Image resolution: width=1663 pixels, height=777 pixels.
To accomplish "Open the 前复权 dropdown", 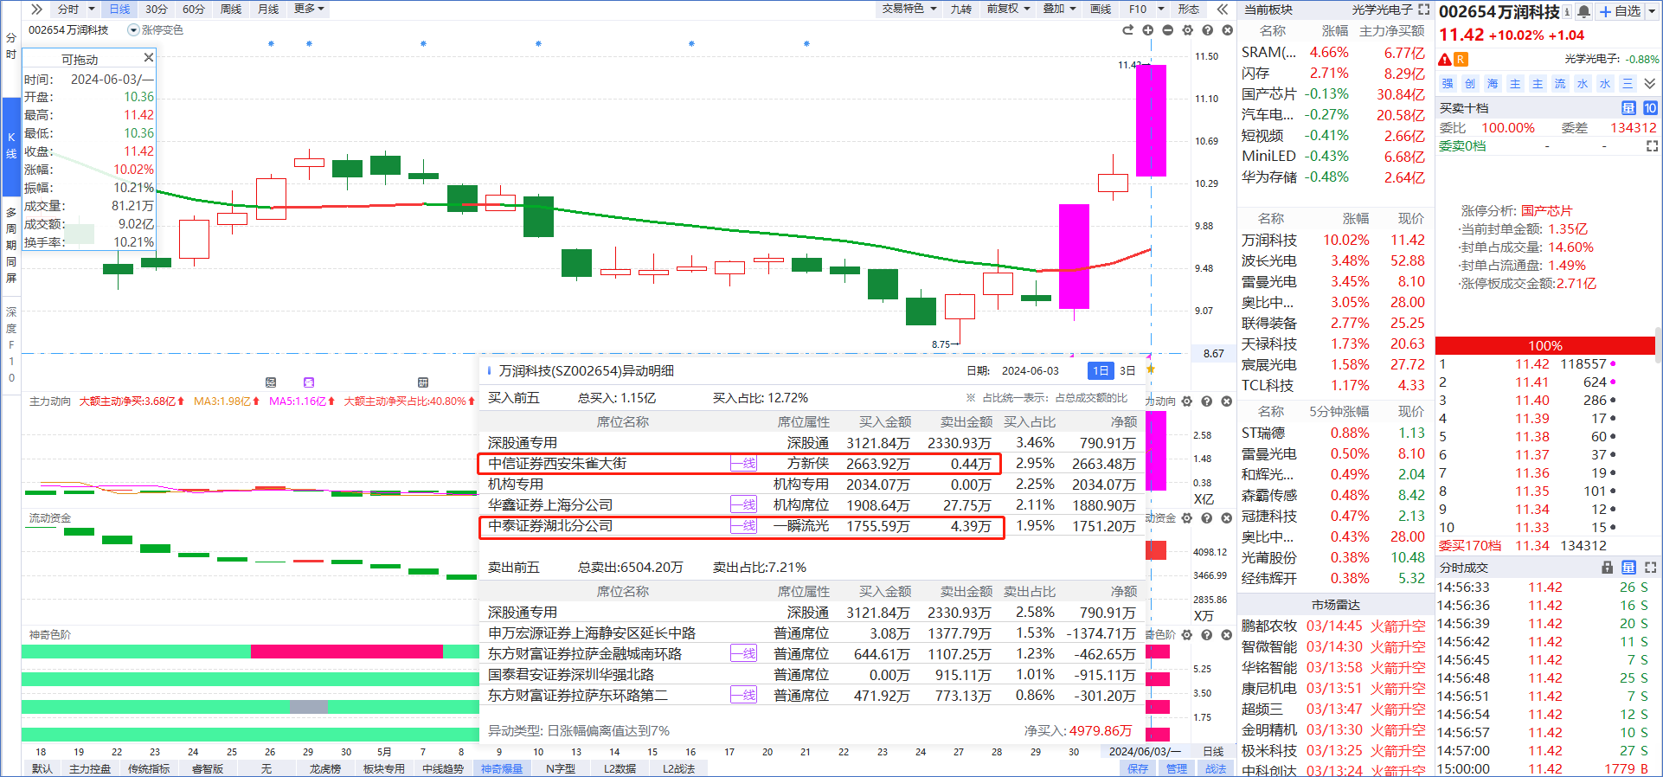I will pyautogui.click(x=1009, y=9).
